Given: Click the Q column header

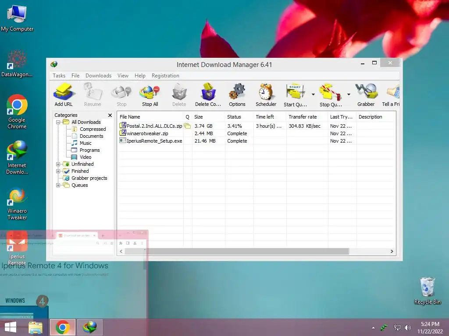Looking at the screenshot, I should tap(188, 117).
